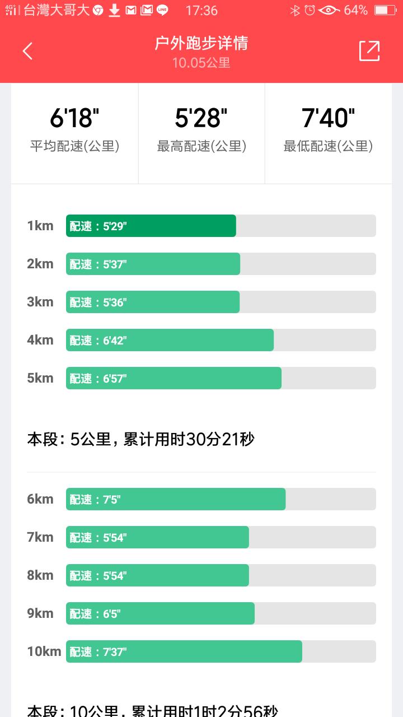Tap the slowest pace 7'40" stat

(328, 130)
